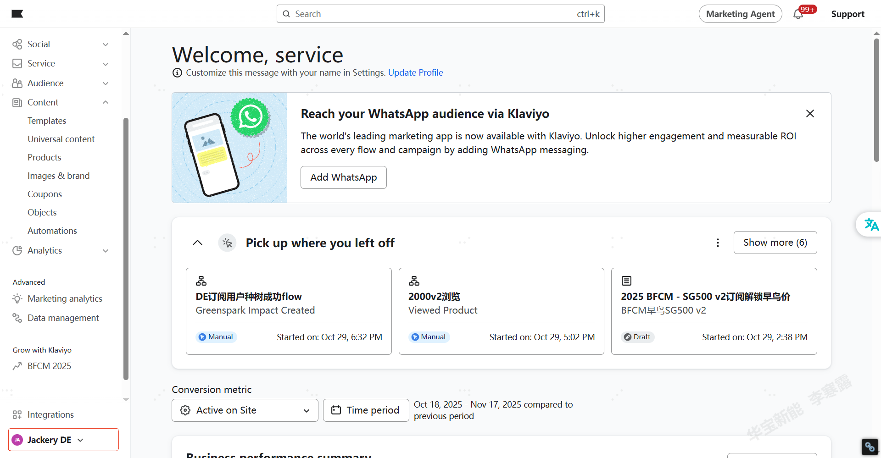The width and height of the screenshot is (881, 458).
Task: Open Coupons page
Action: tap(45, 194)
